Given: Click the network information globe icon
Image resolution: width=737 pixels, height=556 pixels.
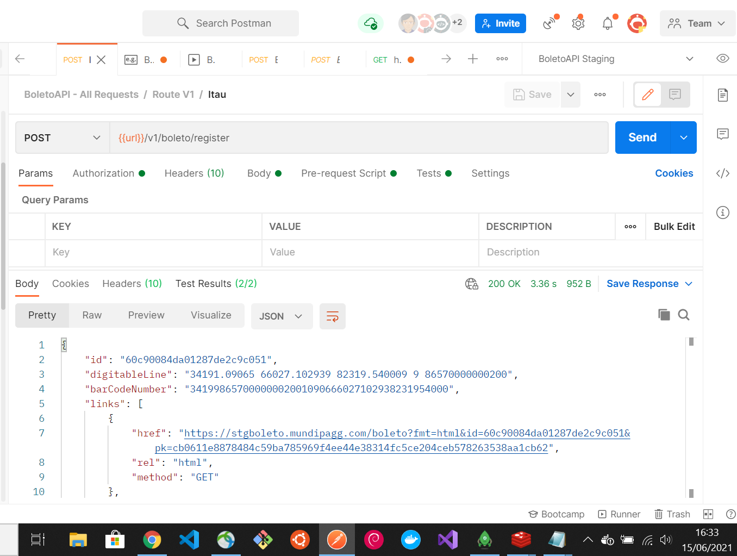Looking at the screenshot, I should point(472,284).
